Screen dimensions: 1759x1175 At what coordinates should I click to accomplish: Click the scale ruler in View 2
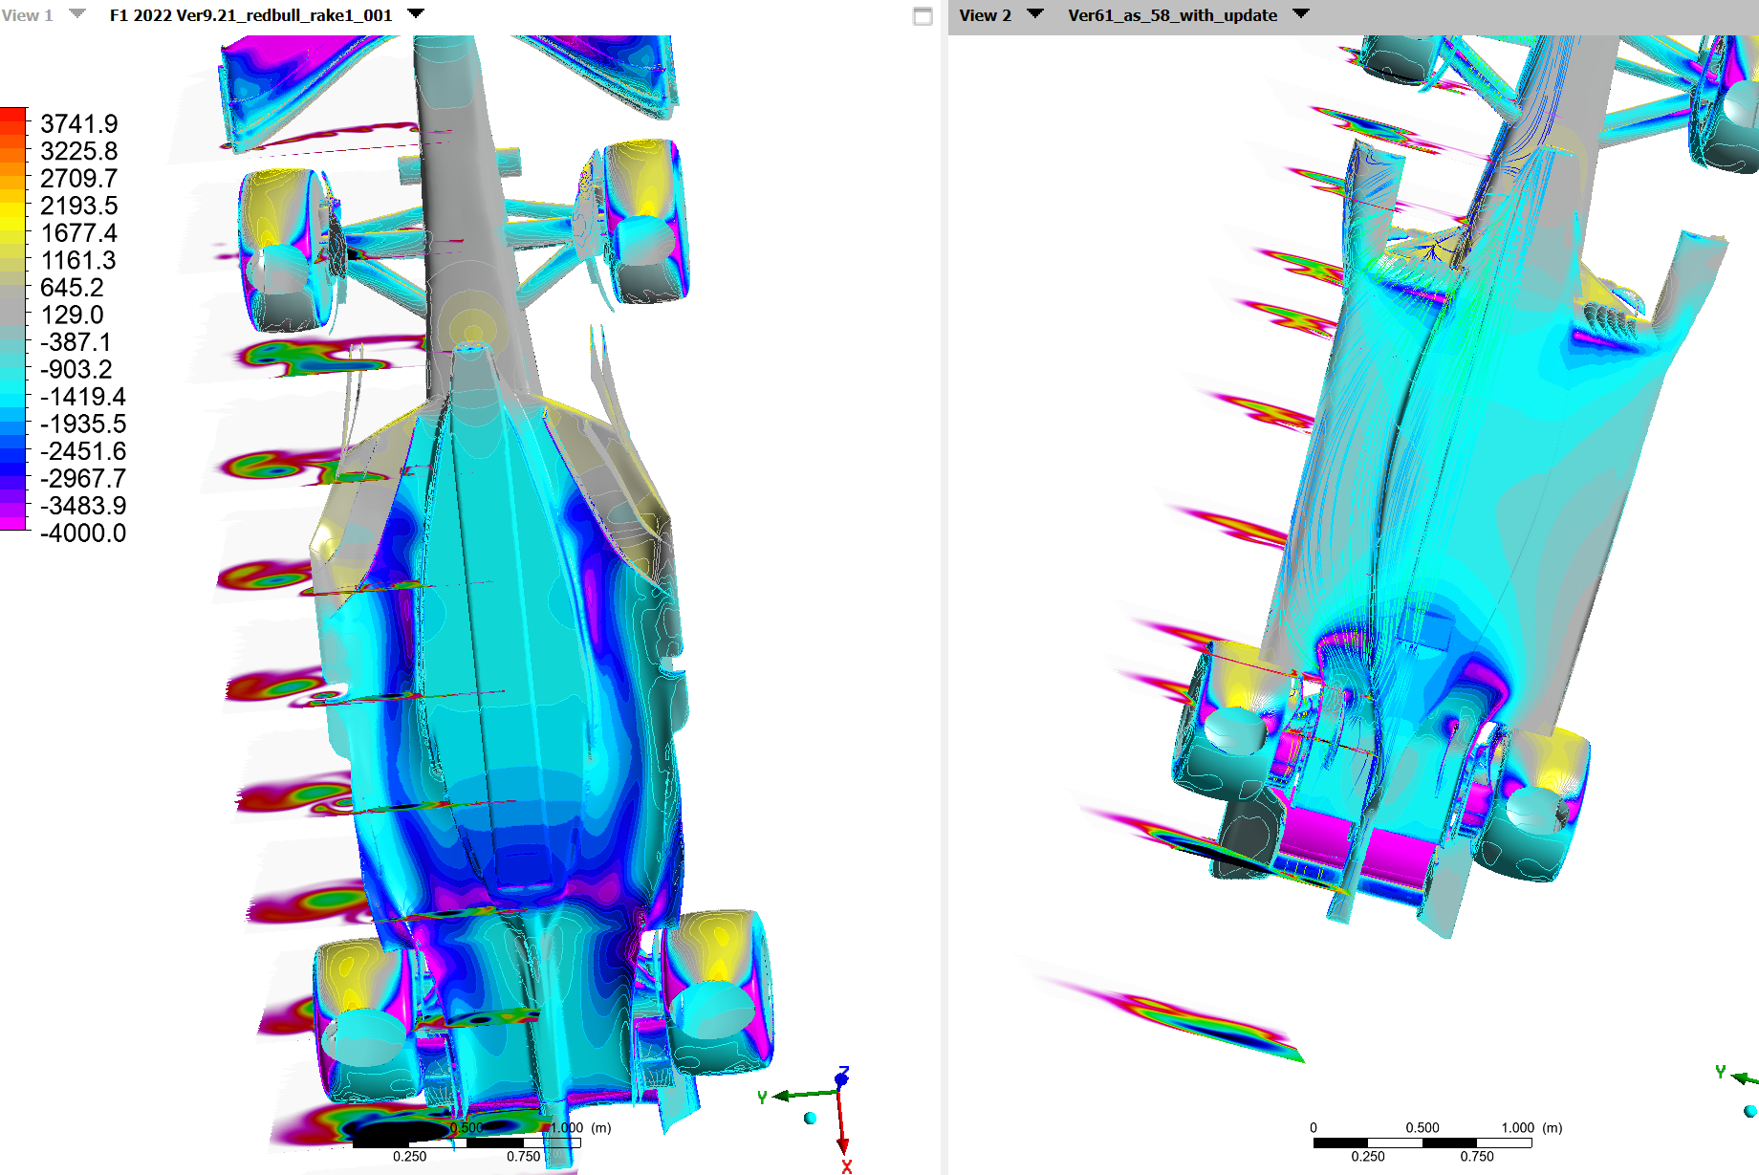(1422, 1142)
